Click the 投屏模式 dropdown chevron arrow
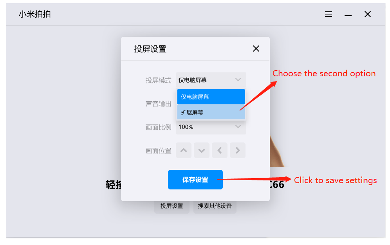The image size is (390, 245). 238,80
